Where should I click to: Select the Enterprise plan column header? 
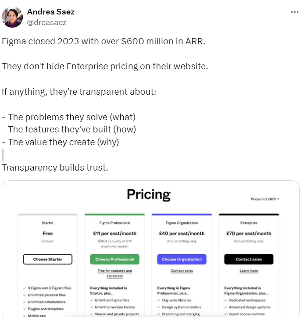[249, 223]
